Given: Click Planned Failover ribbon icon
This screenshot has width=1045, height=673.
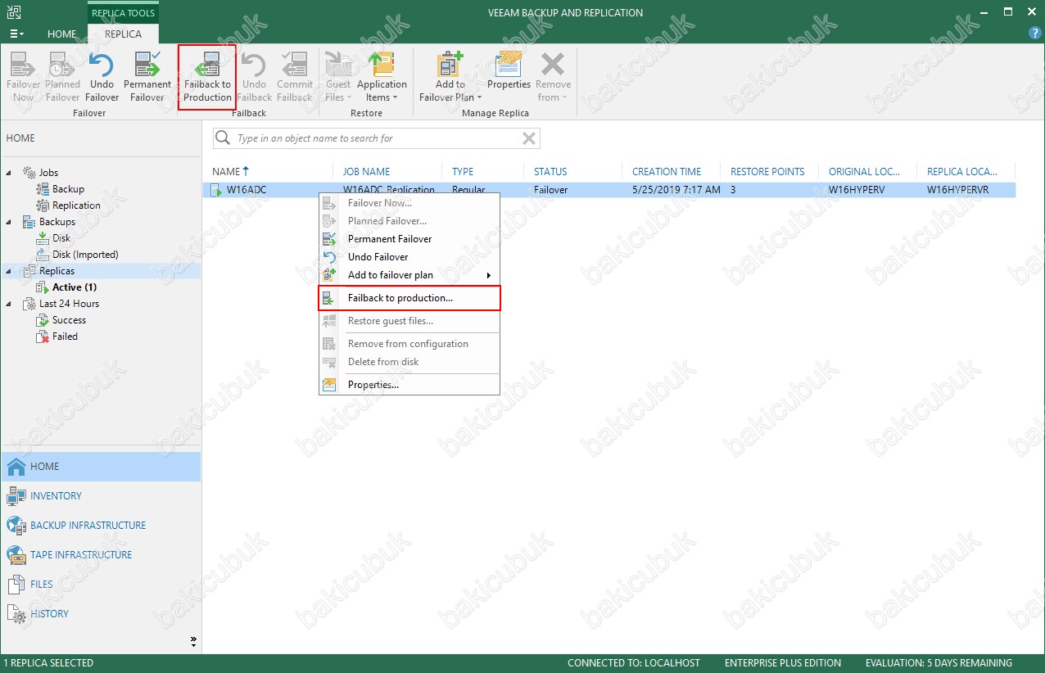Looking at the screenshot, I should click(62, 77).
